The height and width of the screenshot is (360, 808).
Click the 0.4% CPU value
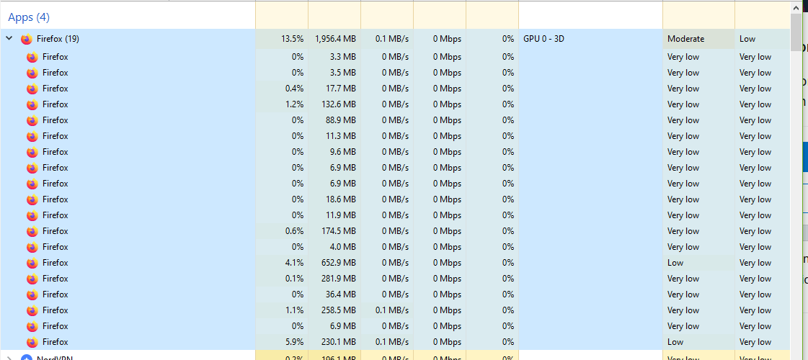(294, 89)
